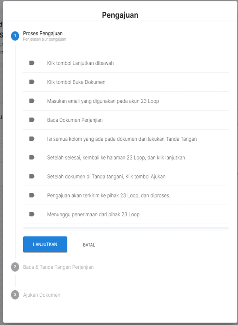
Task: Click the tag icon beside 'Klik tombol Ajukan' step
Action: tap(32, 177)
